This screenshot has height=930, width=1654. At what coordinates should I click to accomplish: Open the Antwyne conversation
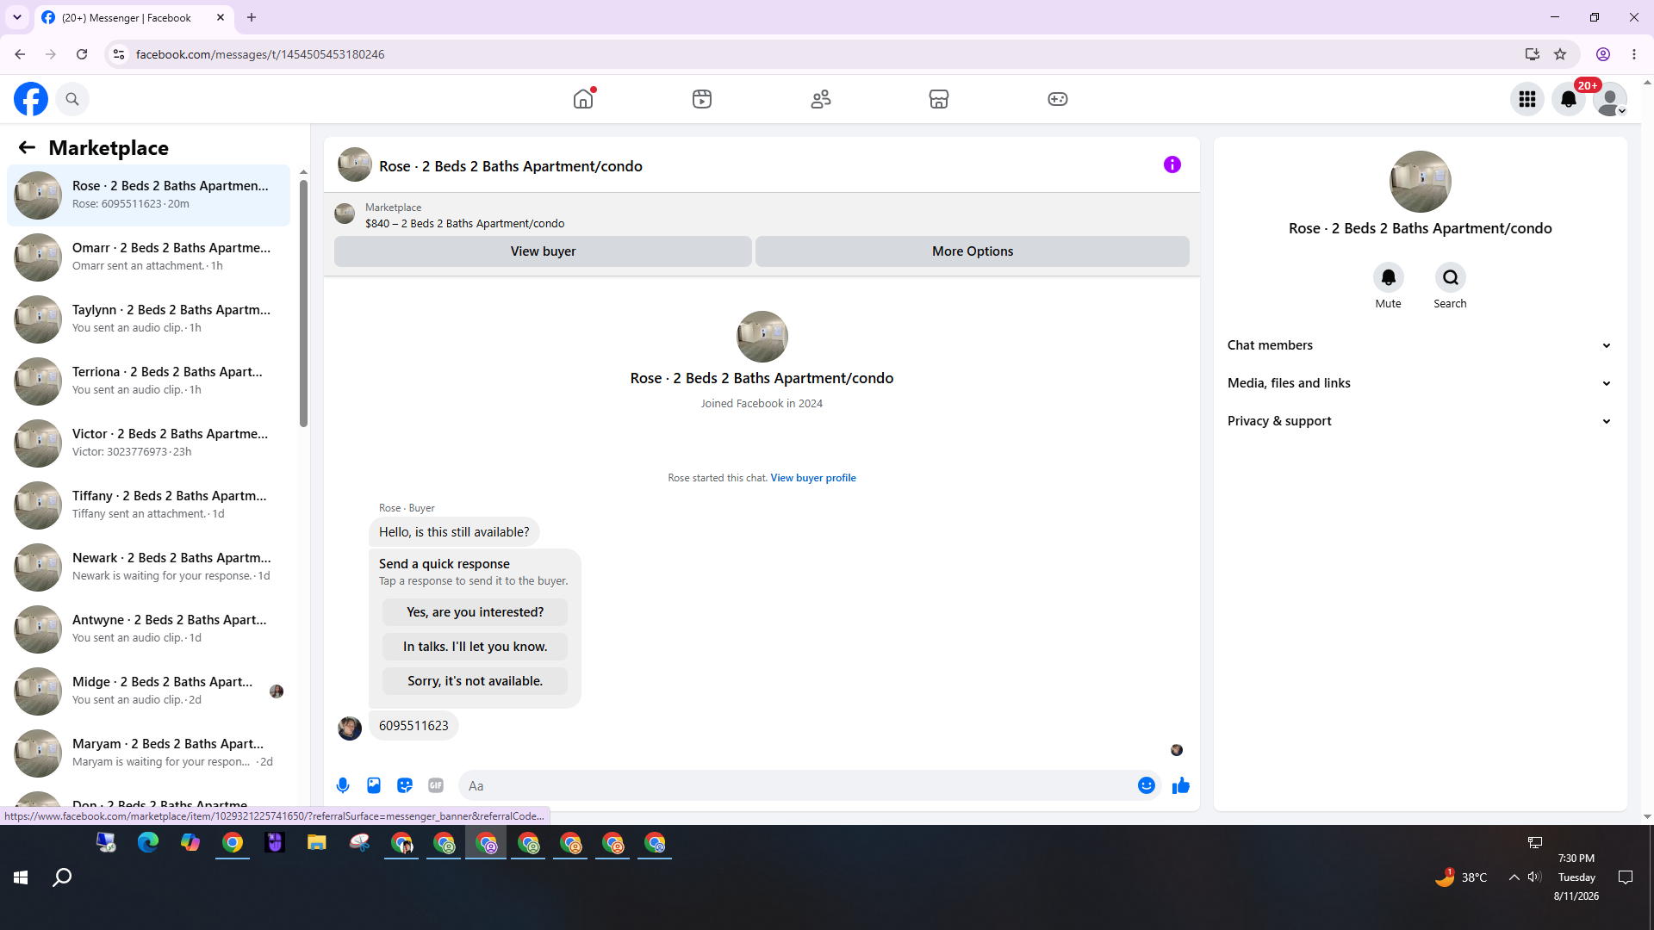click(149, 629)
